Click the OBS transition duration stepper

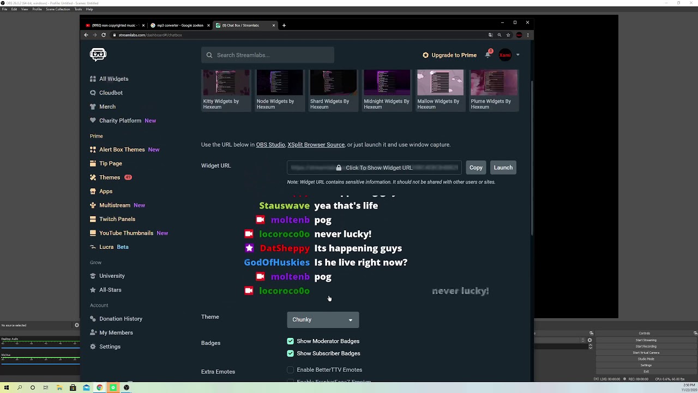(x=591, y=347)
